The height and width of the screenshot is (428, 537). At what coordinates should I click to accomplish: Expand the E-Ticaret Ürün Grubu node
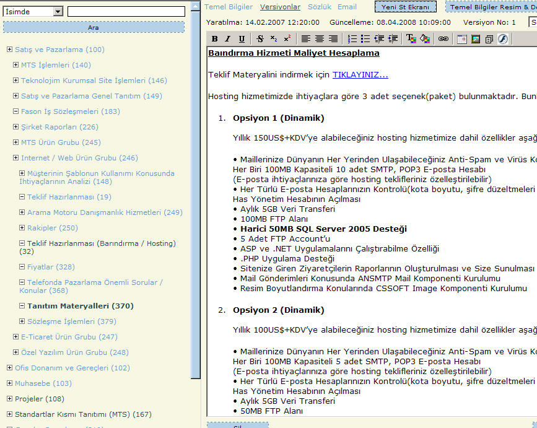coord(15,337)
